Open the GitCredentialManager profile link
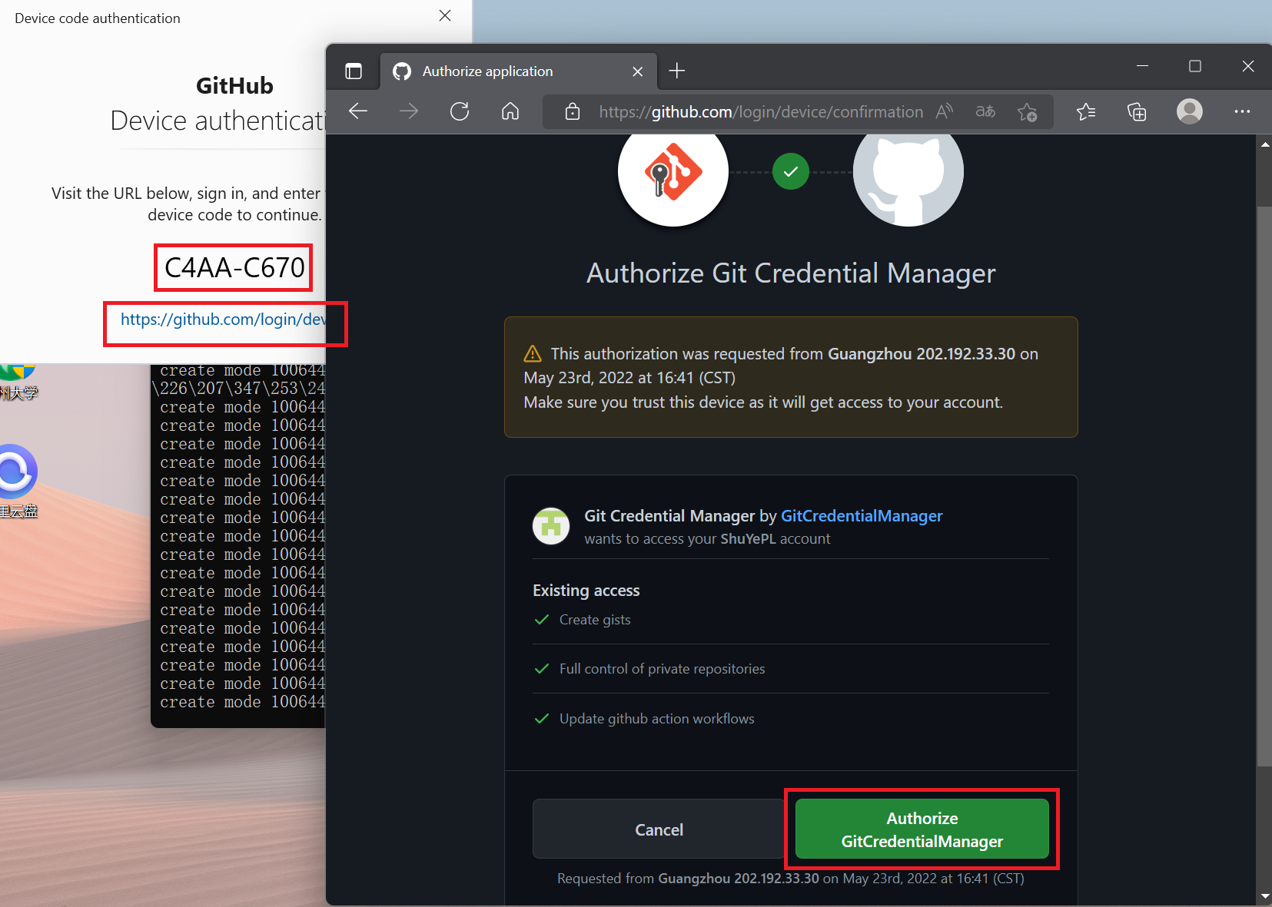This screenshot has height=907, width=1272. click(861, 516)
